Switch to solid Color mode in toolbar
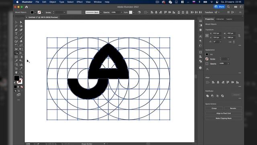257x145 pixels. [x=15, y=87]
